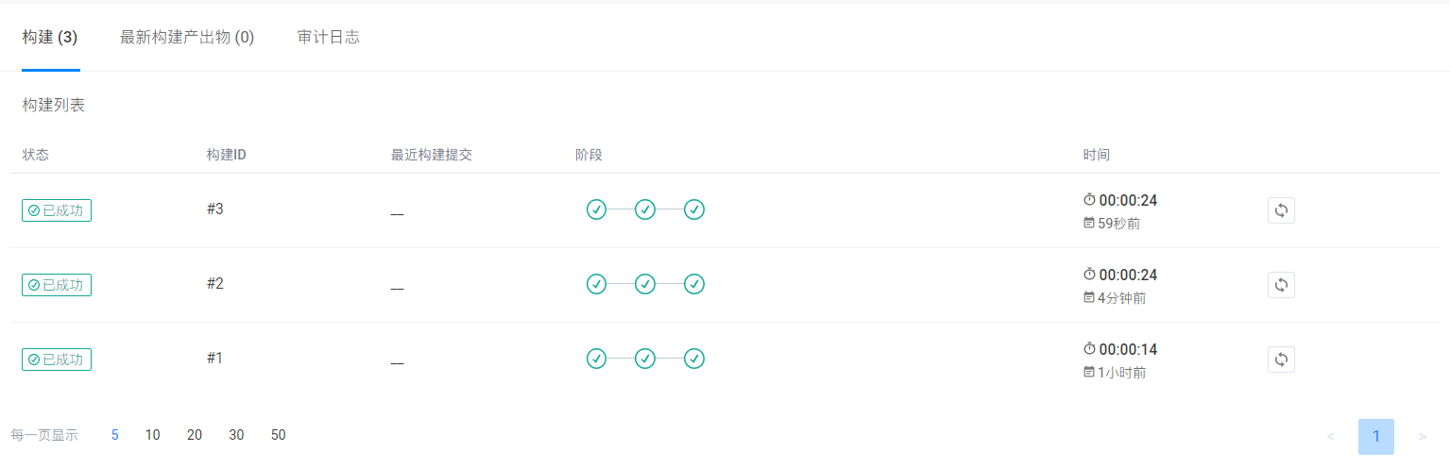1450x468 pixels.
Task: Click first stage checkmark of build #3
Action: 596,209
